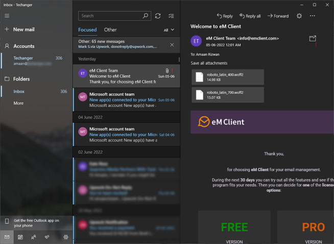Click the Accounts person icon

click(7, 46)
